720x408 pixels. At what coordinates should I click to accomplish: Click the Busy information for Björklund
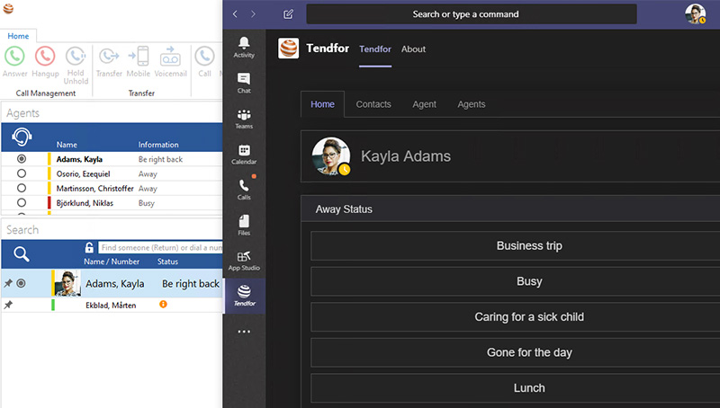[x=147, y=203]
